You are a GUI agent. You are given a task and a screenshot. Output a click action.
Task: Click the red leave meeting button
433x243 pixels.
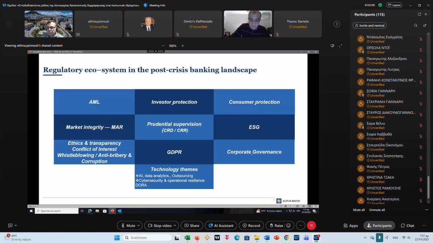coord(312,226)
